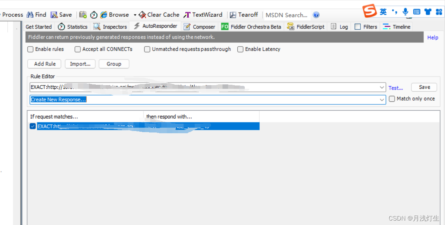The height and width of the screenshot is (225, 445).
Task: Click the Browse button with IE icon
Action: tap(114, 15)
